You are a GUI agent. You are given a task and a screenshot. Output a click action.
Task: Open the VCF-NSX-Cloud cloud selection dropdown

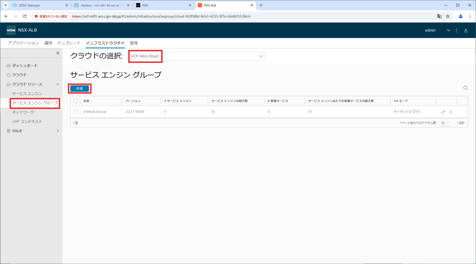(x=196, y=56)
